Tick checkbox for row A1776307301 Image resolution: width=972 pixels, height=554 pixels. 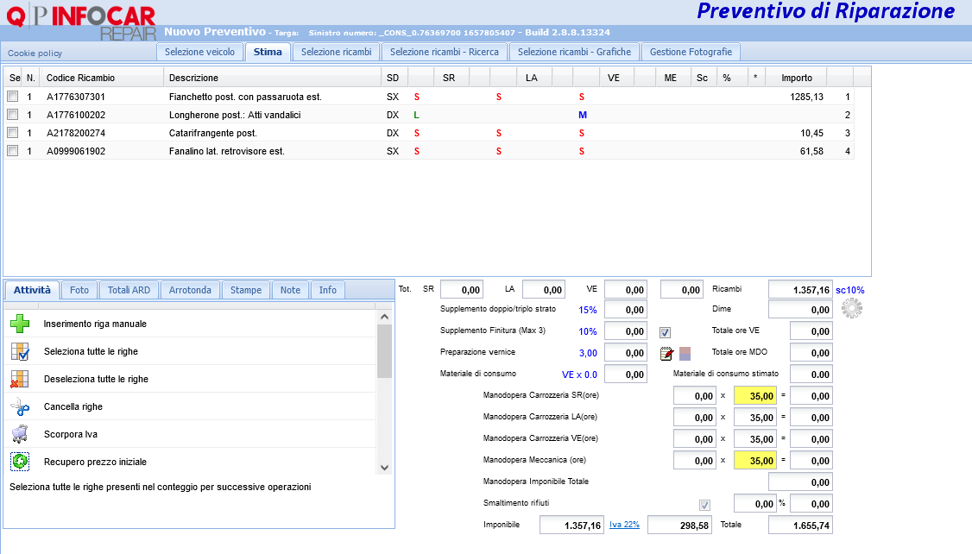point(12,97)
